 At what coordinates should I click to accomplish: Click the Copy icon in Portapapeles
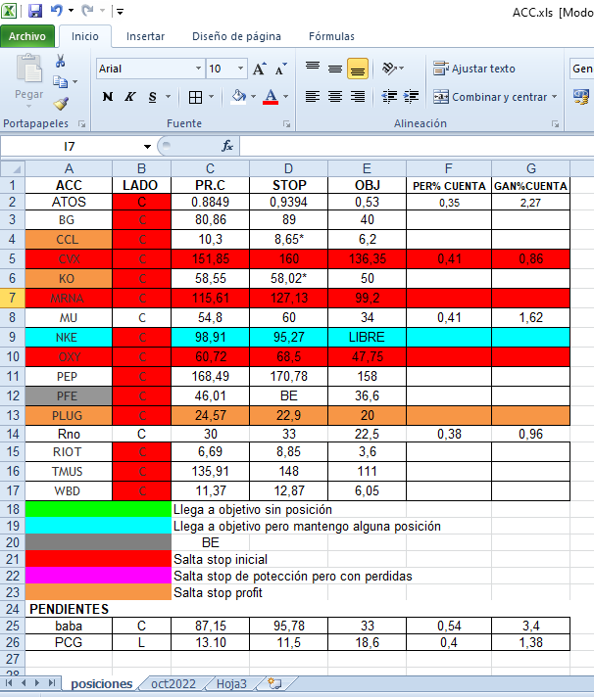tap(60, 82)
